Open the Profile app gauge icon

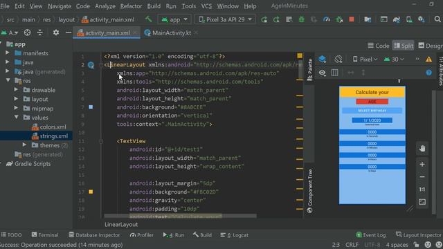tap(326, 19)
